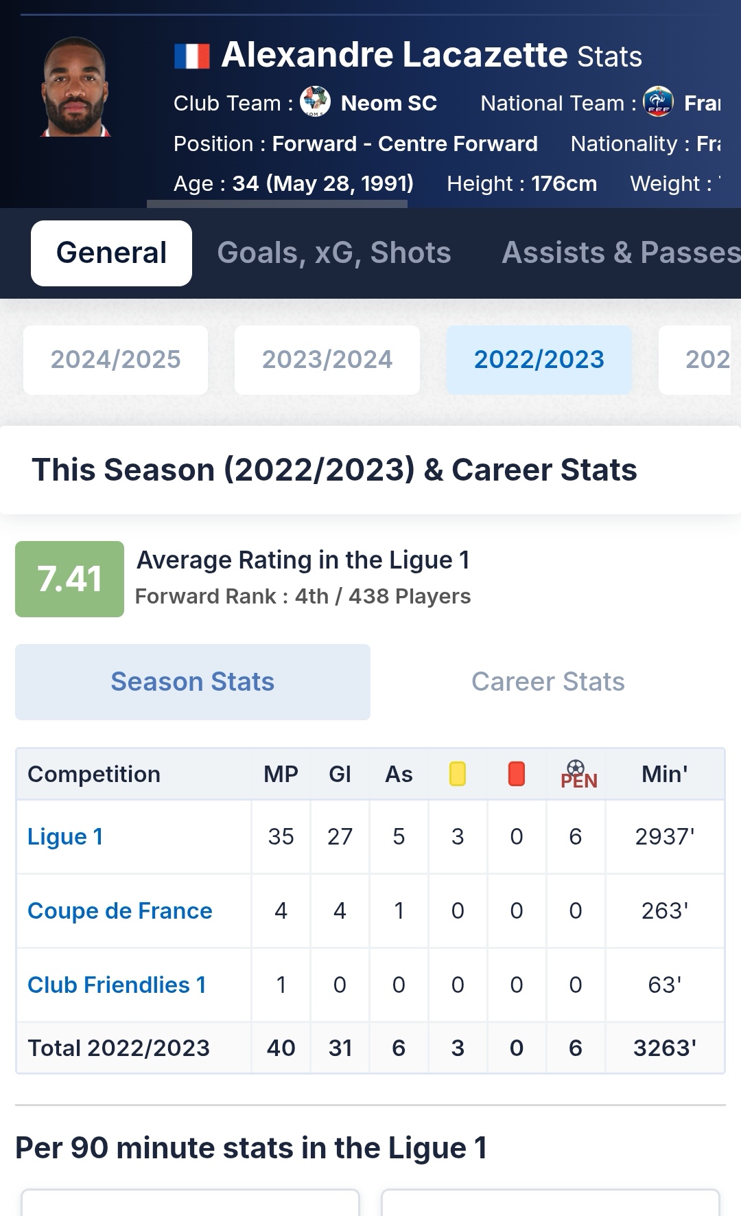The image size is (741, 1216).
Task: Select the 2024/2025 season
Action: (x=115, y=360)
